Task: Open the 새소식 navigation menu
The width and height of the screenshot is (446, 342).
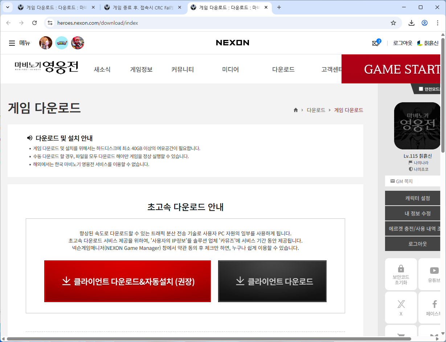Action: [x=102, y=70]
